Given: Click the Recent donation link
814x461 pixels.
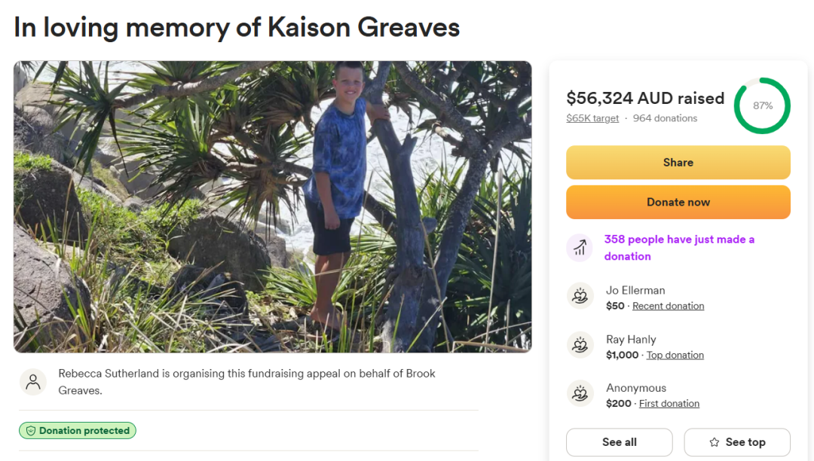Looking at the screenshot, I should 668,306.
